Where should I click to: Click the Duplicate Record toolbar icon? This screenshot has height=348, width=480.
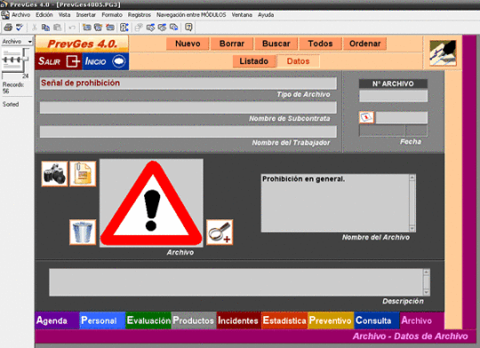99,28
